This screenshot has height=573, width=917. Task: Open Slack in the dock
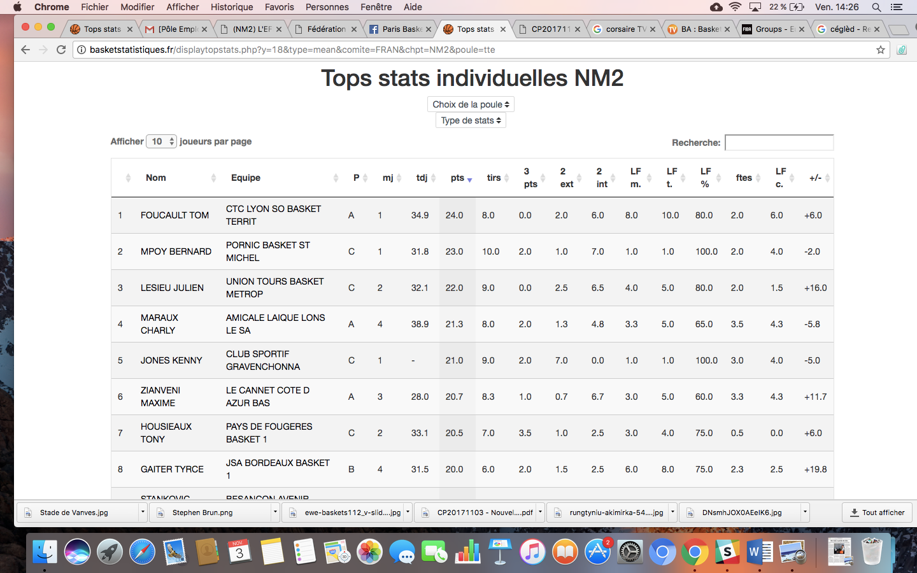click(727, 551)
